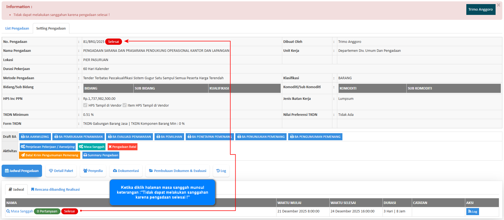The width and height of the screenshot is (504, 220).
Task: Click the 0 Pertanyaan green badge
Action: pos(47,211)
